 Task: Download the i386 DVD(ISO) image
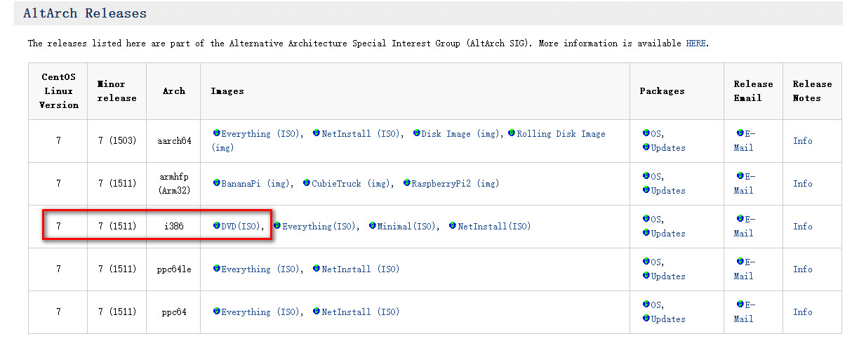tap(241, 227)
